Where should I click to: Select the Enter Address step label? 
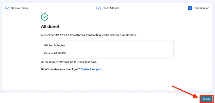click(x=111, y=8)
